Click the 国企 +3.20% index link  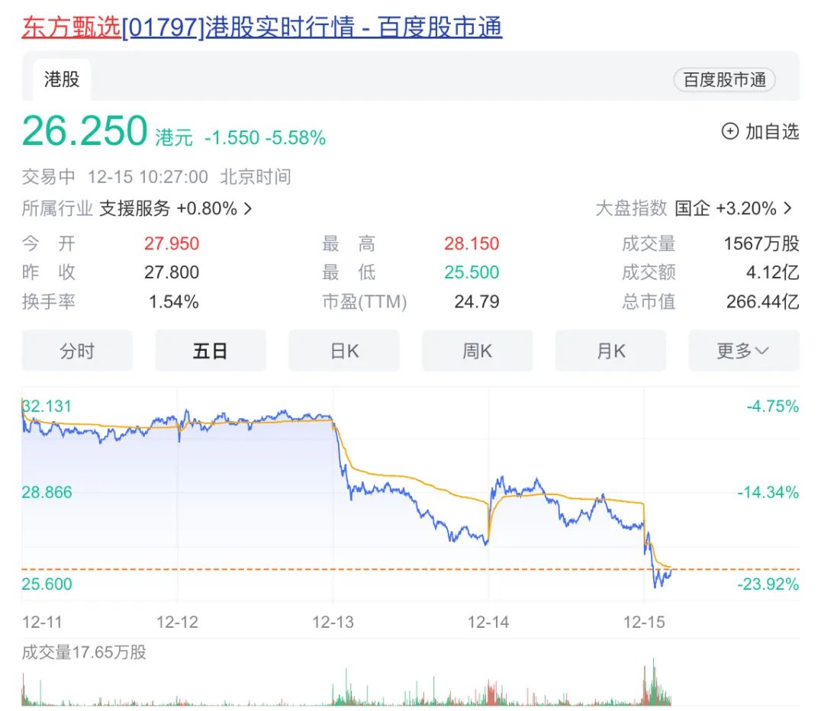[726, 208]
